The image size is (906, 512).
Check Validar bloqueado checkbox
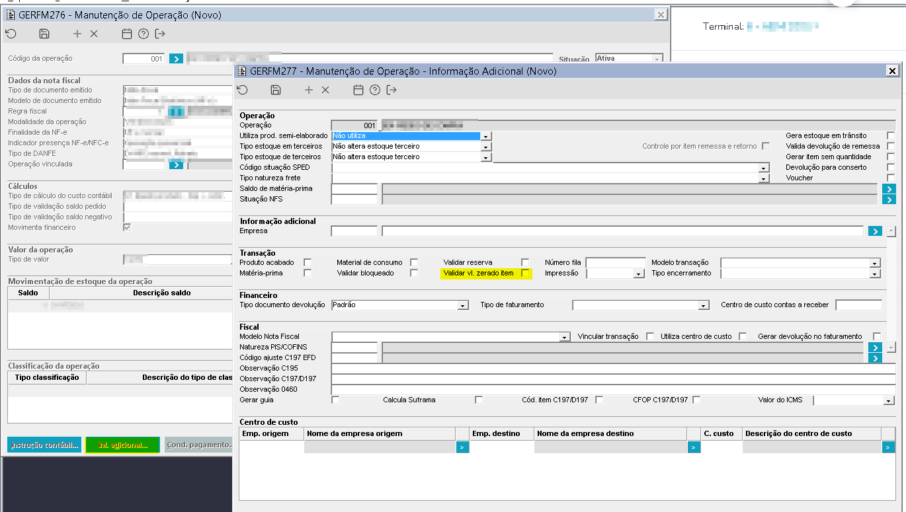point(414,273)
